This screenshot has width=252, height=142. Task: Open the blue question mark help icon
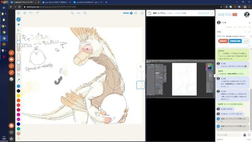click(131, 13)
